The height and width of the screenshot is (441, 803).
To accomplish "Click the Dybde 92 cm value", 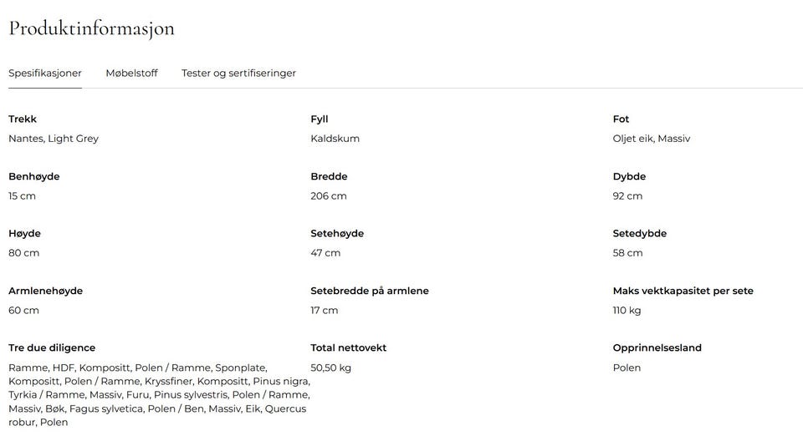I will point(627,196).
